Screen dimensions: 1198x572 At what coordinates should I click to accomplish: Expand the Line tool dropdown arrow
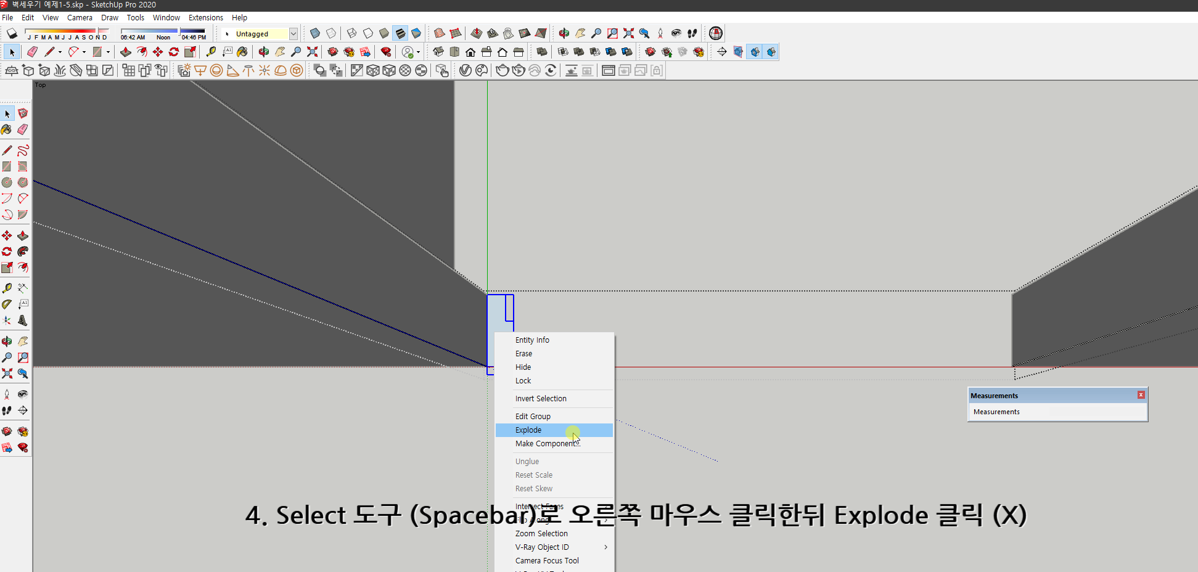coord(60,52)
